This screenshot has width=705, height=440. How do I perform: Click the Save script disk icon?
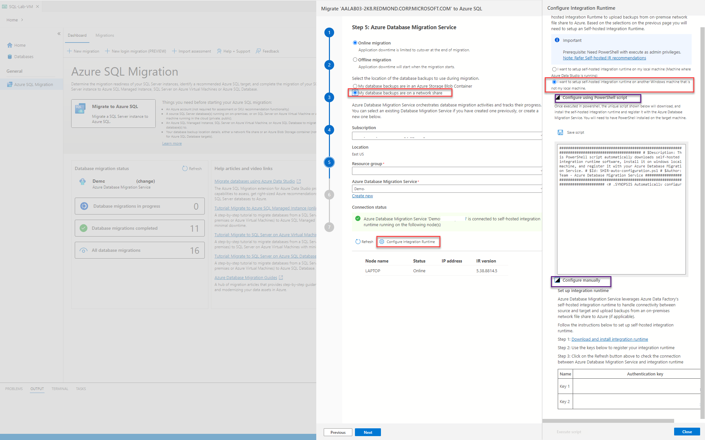pyautogui.click(x=560, y=132)
